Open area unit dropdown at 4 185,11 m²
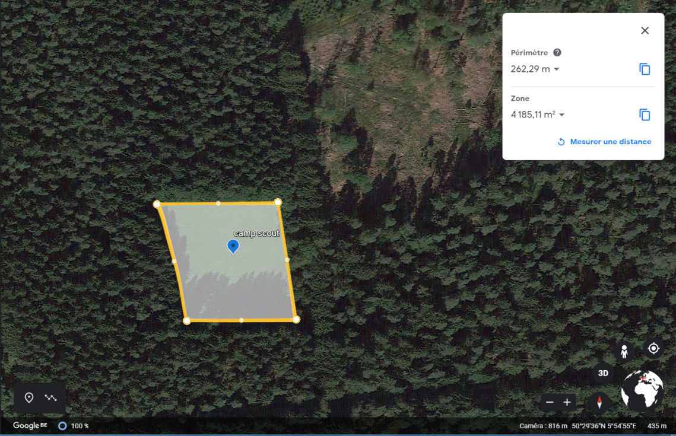676x436 pixels. pyautogui.click(x=561, y=115)
